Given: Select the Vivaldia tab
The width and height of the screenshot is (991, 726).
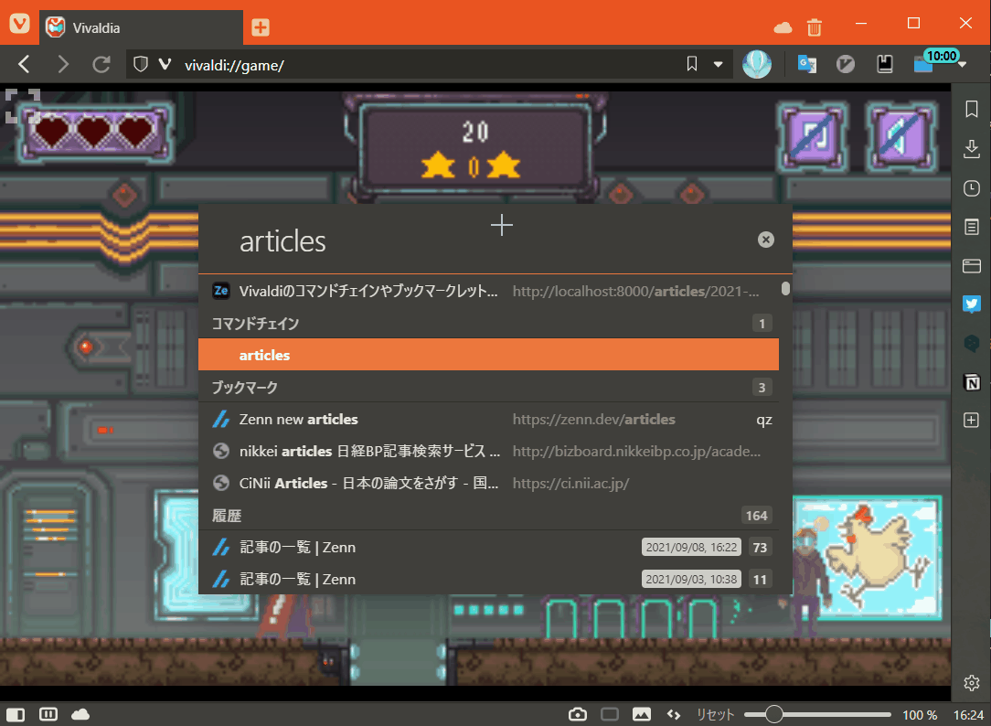Looking at the screenshot, I should (x=141, y=27).
